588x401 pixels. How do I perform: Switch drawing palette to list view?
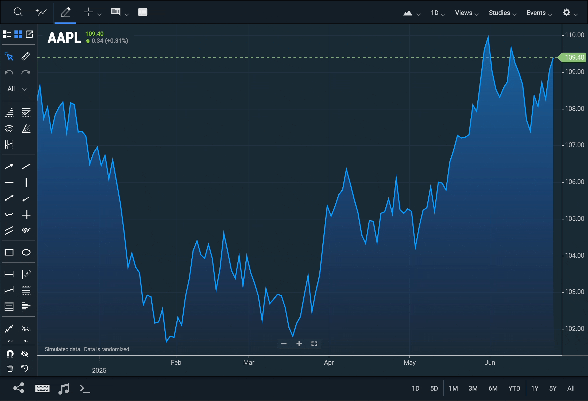pos(7,34)
